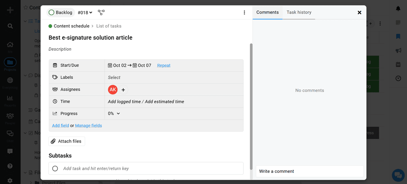Collapse the Tasks section in background sidebar
Viewport: 407px width, 184px height.
pyautogui.click(x=25, y=21)
